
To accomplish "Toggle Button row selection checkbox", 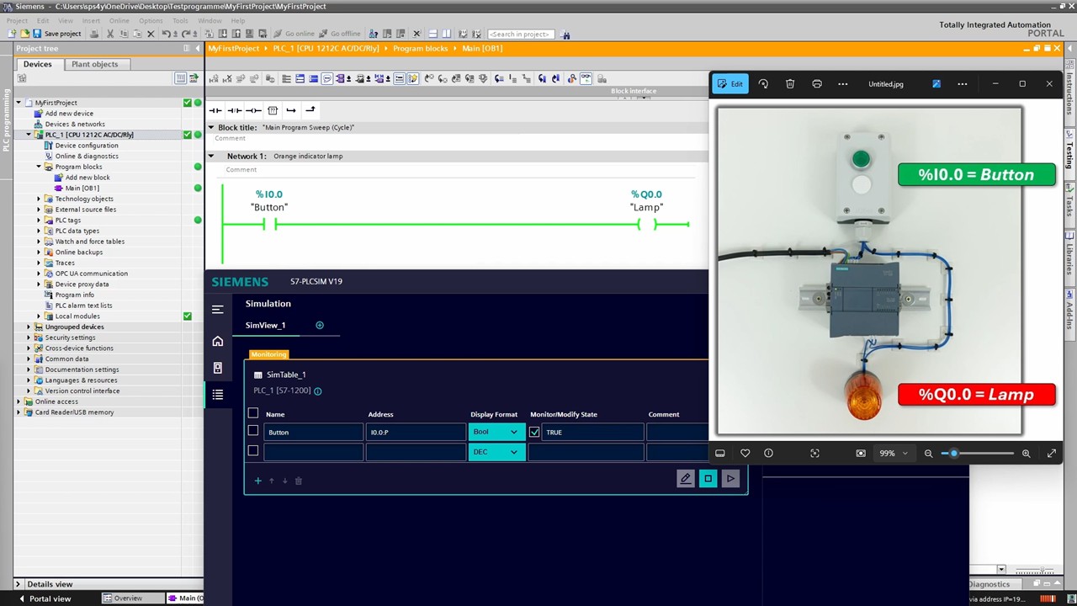I will (x=253, y=431).
